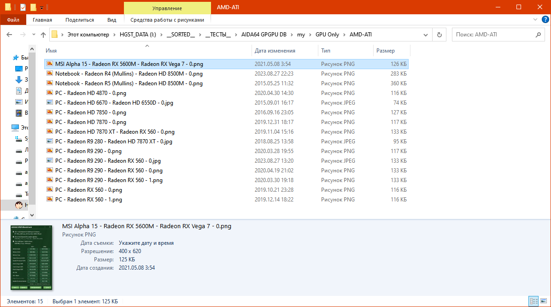The width and height of the screenshot is (551, 307).
Task: Go up one folder level
Action: click(x=43, y=35)
